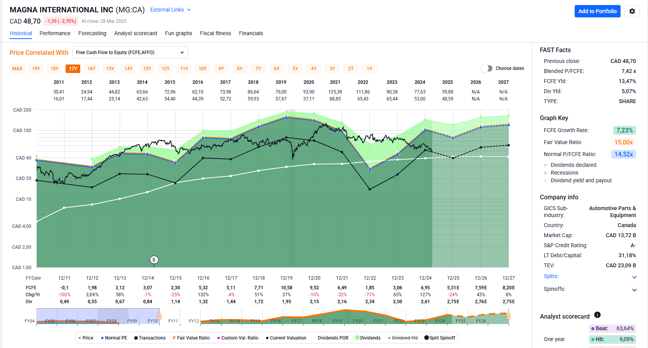Open the settings gear menu

(x=632, y=11)
